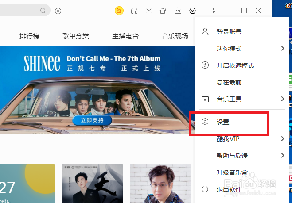Expand the 音乐工具 submenu arrow
292x203 pixels.
click(x=283, y=99)
